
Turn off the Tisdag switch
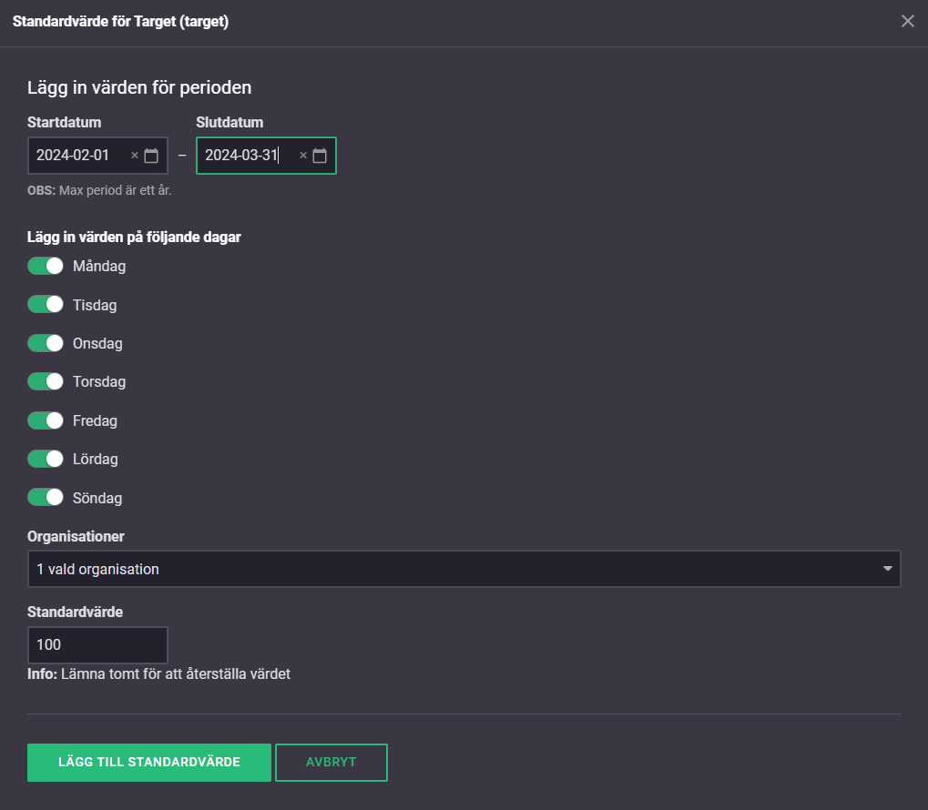(x=46, y=304)
